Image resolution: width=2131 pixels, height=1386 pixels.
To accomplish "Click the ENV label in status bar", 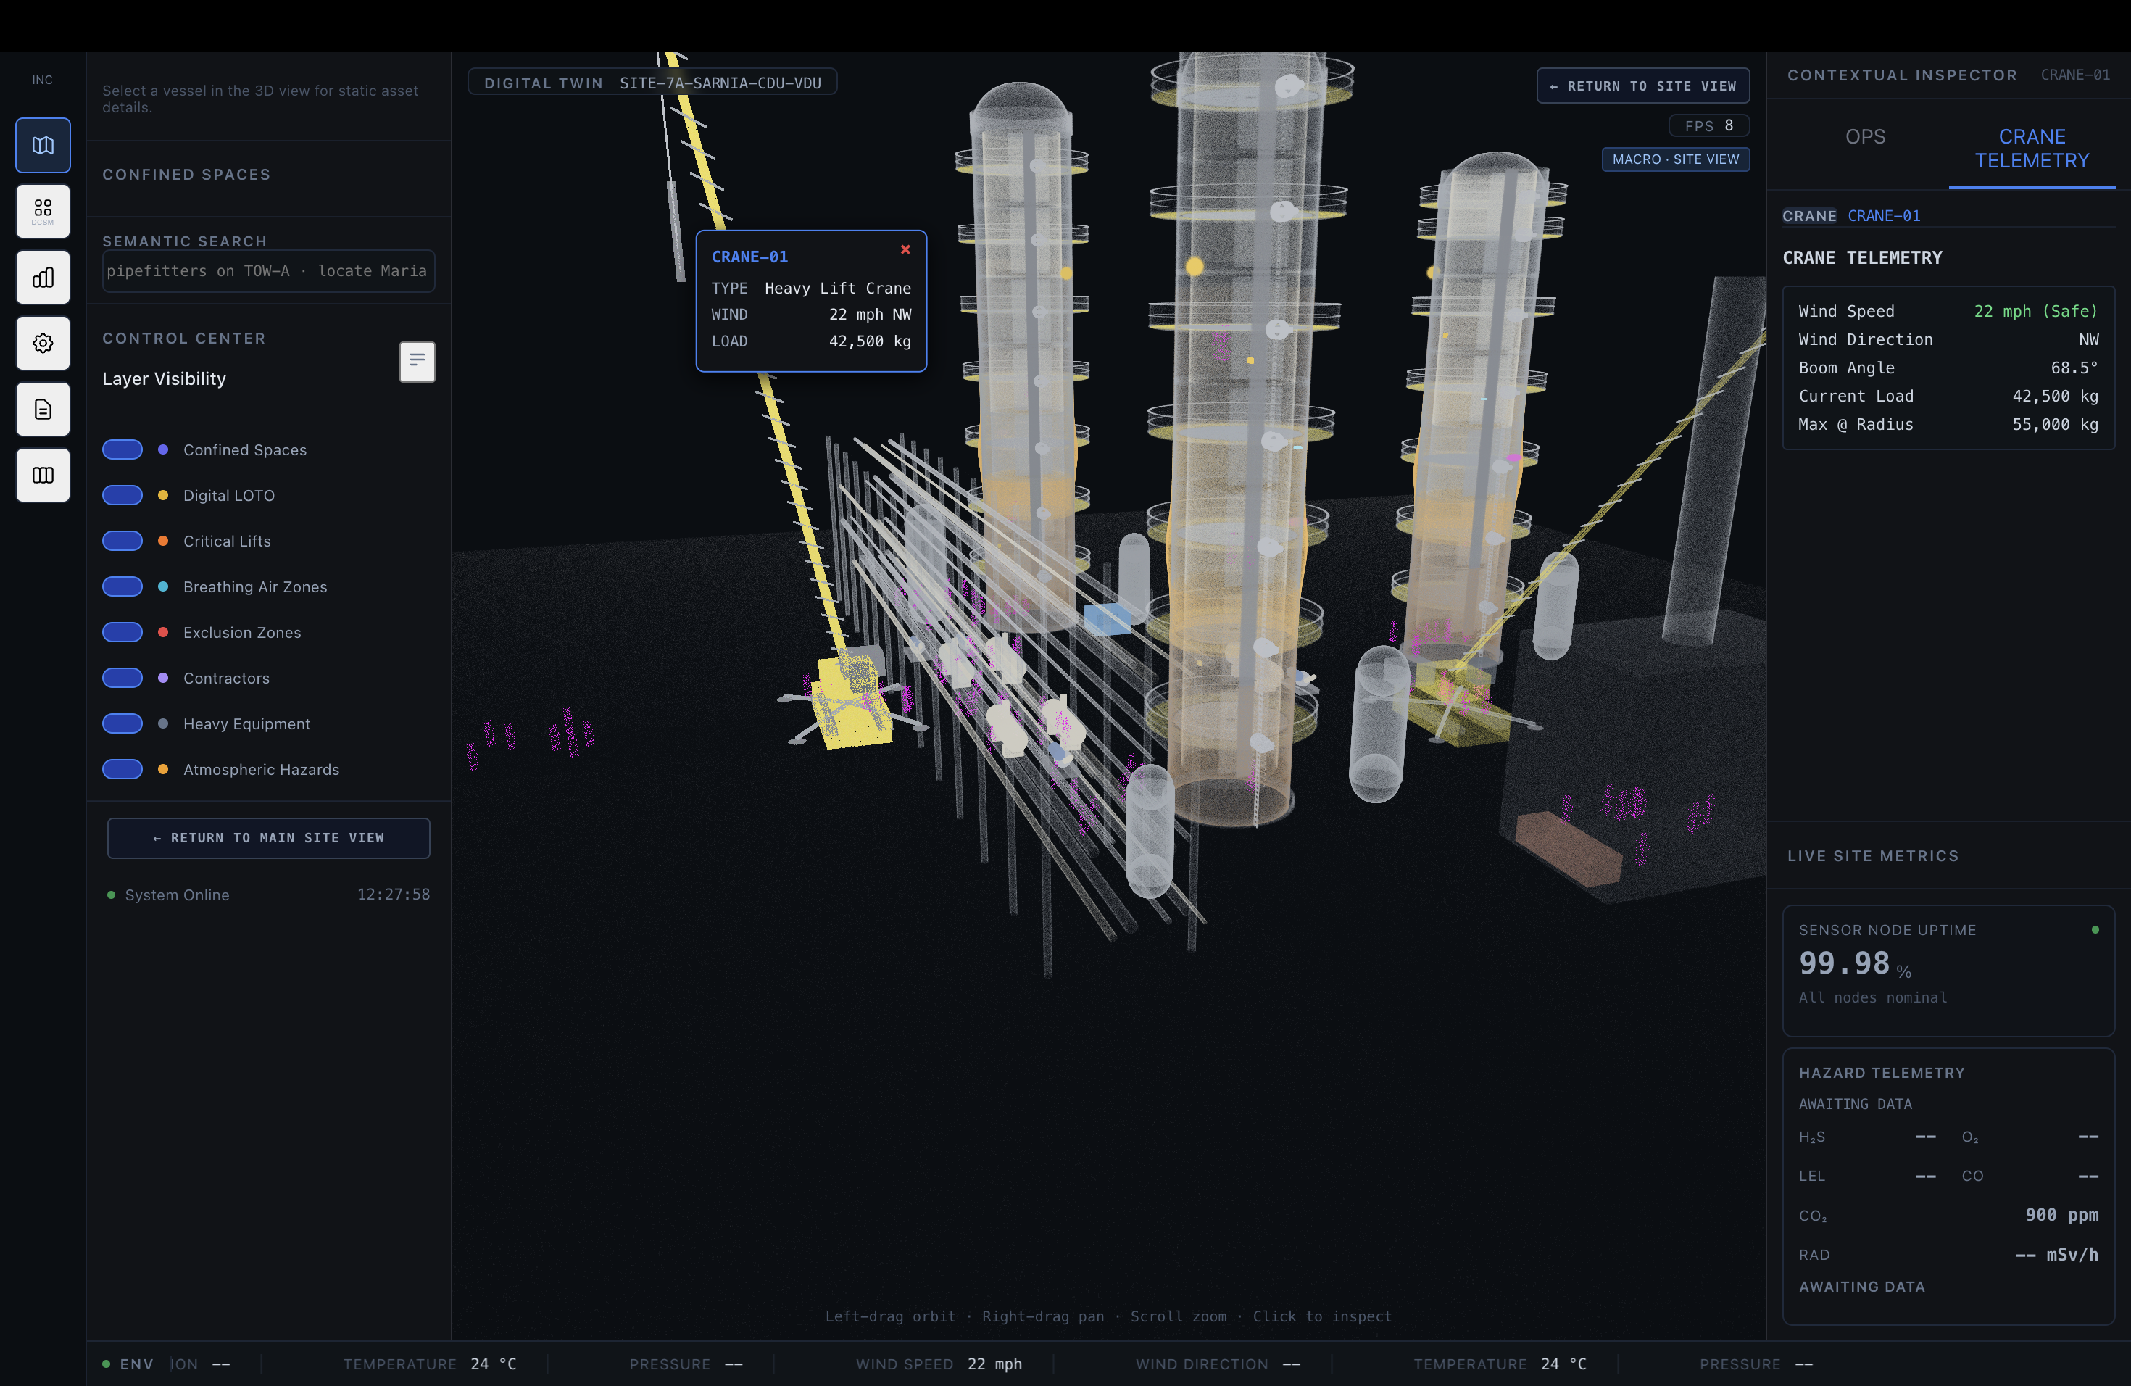I will (137, 1364).
